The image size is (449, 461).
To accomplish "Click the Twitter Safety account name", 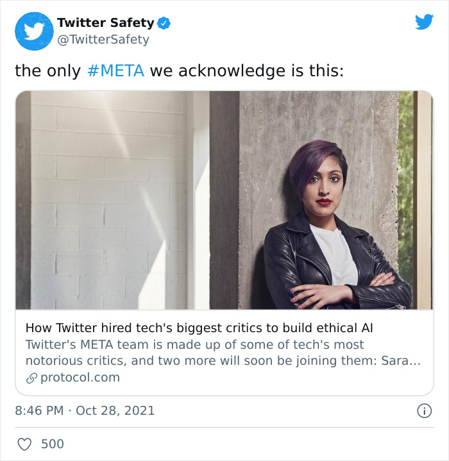I will [105, 23].
